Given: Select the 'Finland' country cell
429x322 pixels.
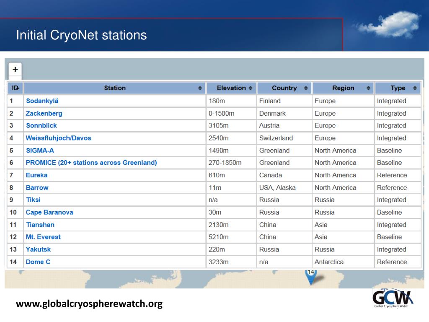Looking at the screenshot, I should 284,101.
